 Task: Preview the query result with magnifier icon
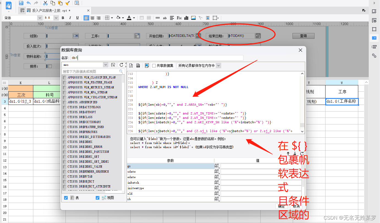click(131, 66)
